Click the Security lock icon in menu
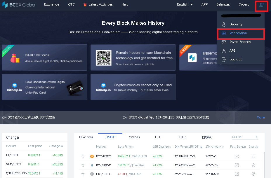The width and height of the screenshot is (271, 178). [224, 25]
